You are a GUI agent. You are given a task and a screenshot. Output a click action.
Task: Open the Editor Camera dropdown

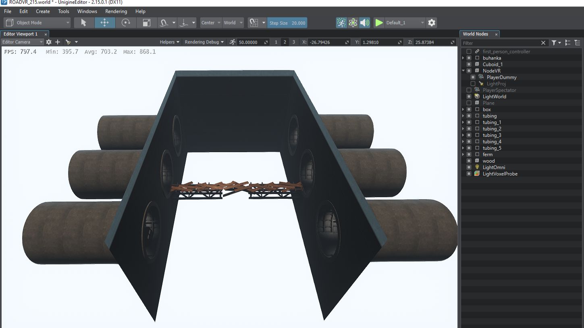click(x=22, y=42)
